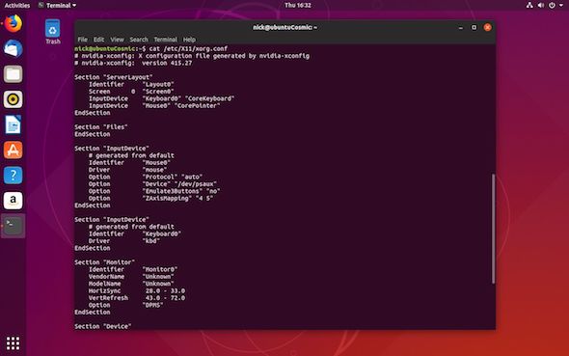Viewport: 569px width, 356px height.
Task: Click the line Section "ServerLayout"
Action: click(114, 77)
